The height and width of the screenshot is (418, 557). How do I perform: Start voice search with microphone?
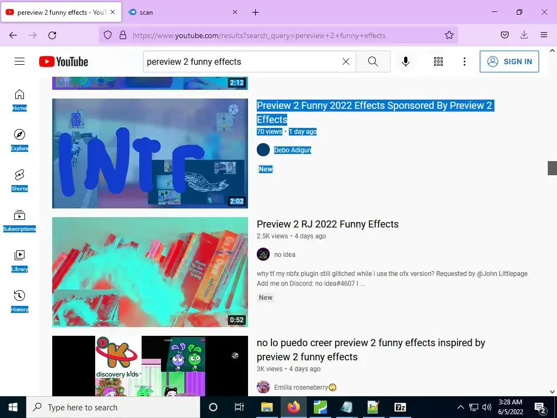406,62
